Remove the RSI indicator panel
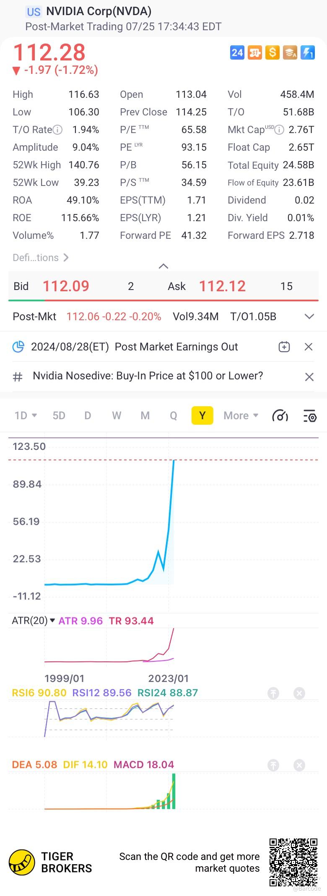Screen dimensions: 327x896 coord(299,693)
